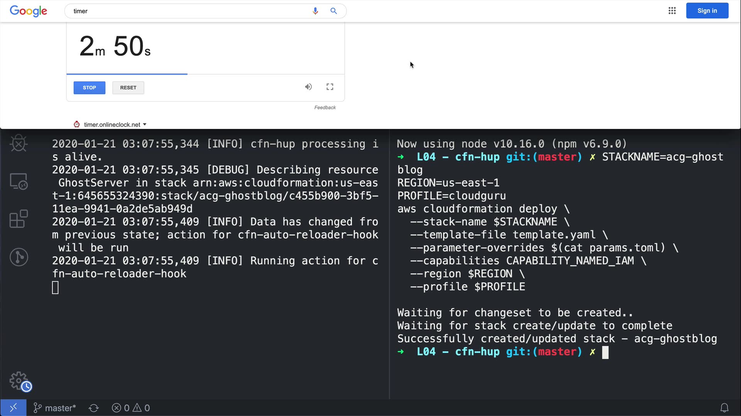This screenshot has width=741, height=416.
Task: Open the Debug panel bug icon
Action: coord(19,143)
